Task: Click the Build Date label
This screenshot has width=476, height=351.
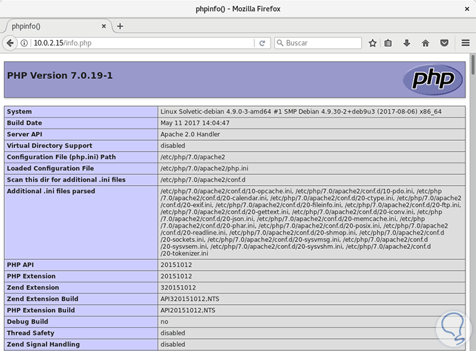Action: [x=24, y=123]
